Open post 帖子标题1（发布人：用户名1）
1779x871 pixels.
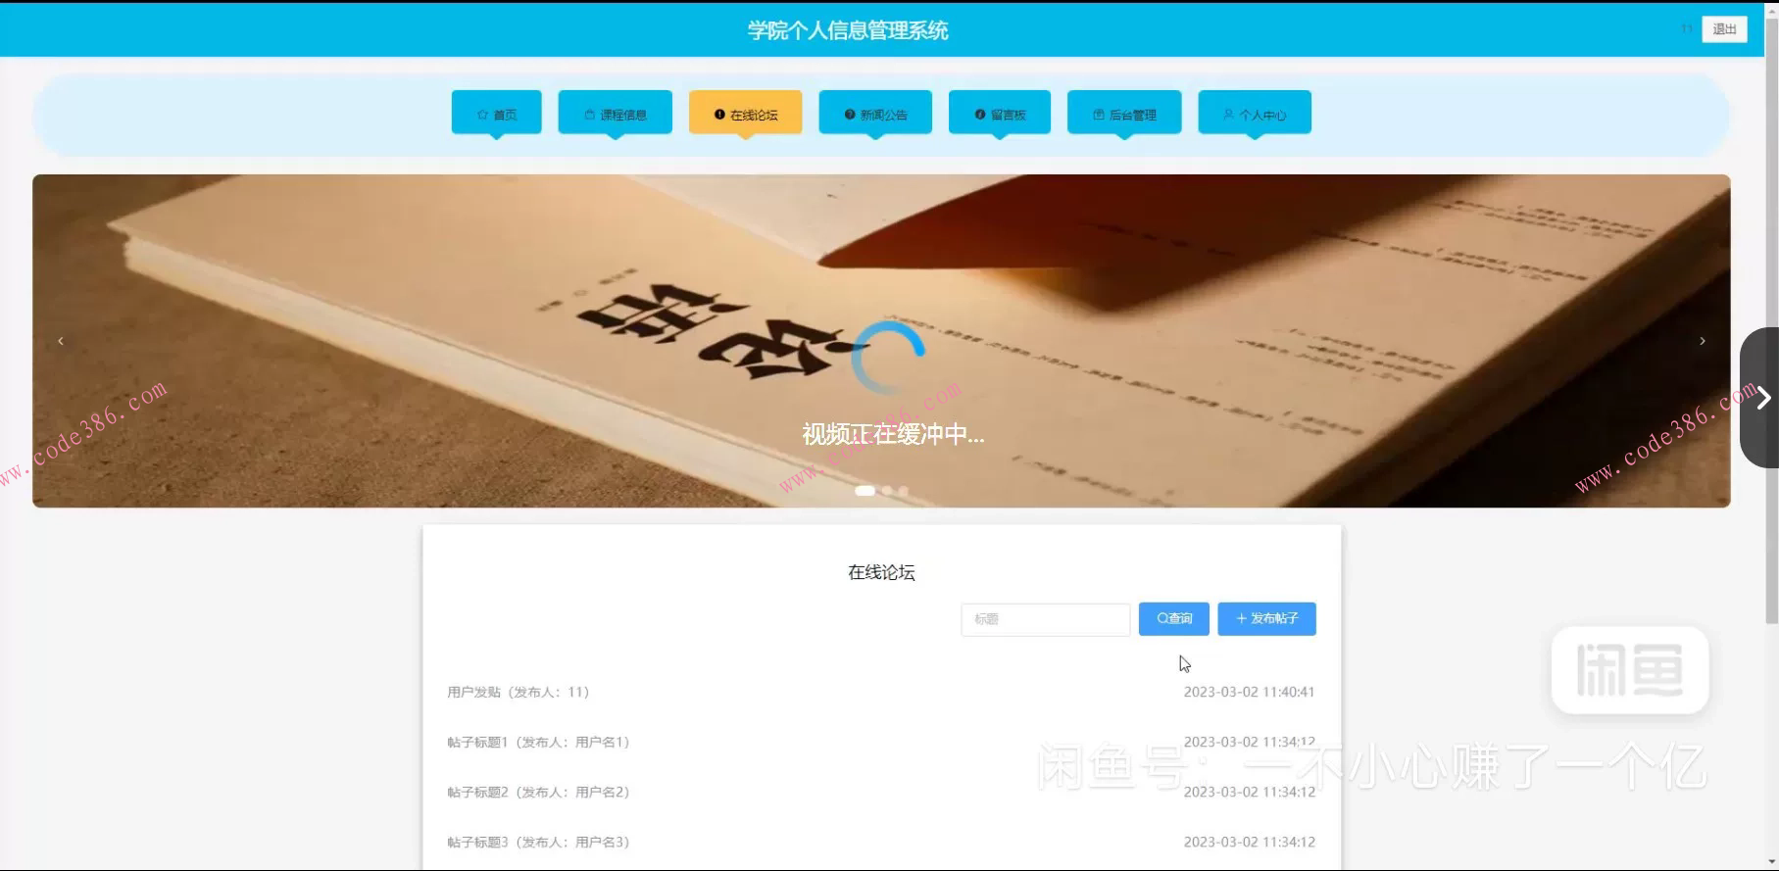pyautogui.click(x=538, y=742)
